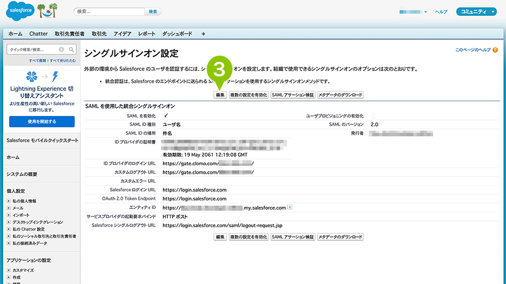
Task: Click the quick find info icon
Action: tap(61, 49)
